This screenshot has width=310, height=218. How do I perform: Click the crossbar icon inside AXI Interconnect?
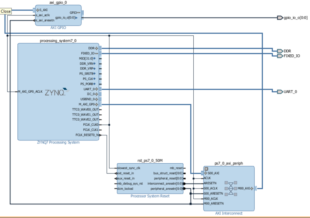[x=231, y=189]
